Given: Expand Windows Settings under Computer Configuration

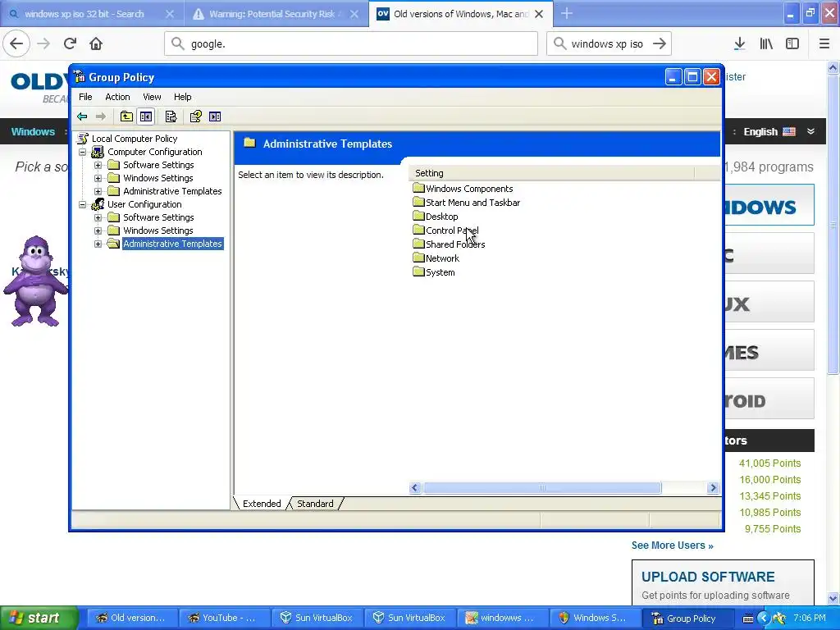Looking at the screenshot, I should [x=98, y=178].
